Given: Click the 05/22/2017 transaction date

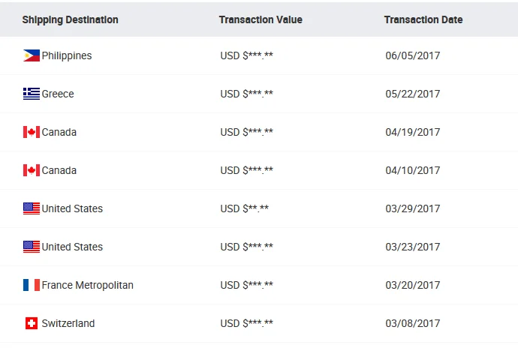Looking at the screenshot, I should point(413,94).
